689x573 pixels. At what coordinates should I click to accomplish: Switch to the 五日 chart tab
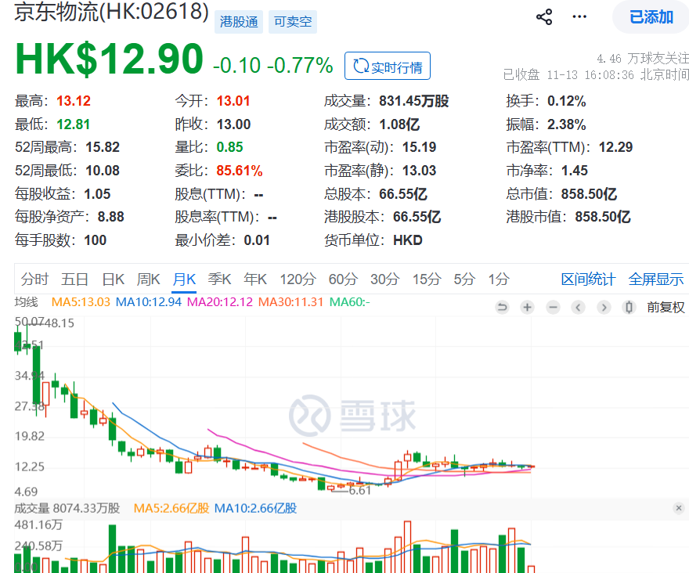pyautogui.click(x=74, y=279)
